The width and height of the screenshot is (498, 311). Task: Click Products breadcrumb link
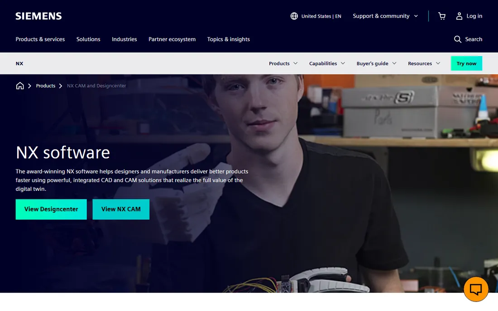point(45,85)
